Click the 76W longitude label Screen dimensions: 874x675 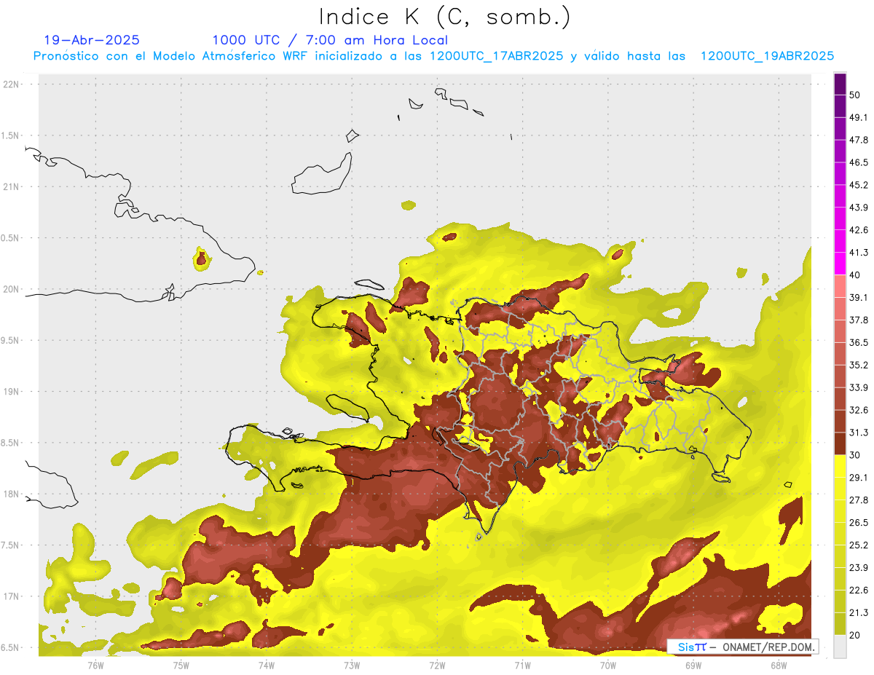coord(95,665)
